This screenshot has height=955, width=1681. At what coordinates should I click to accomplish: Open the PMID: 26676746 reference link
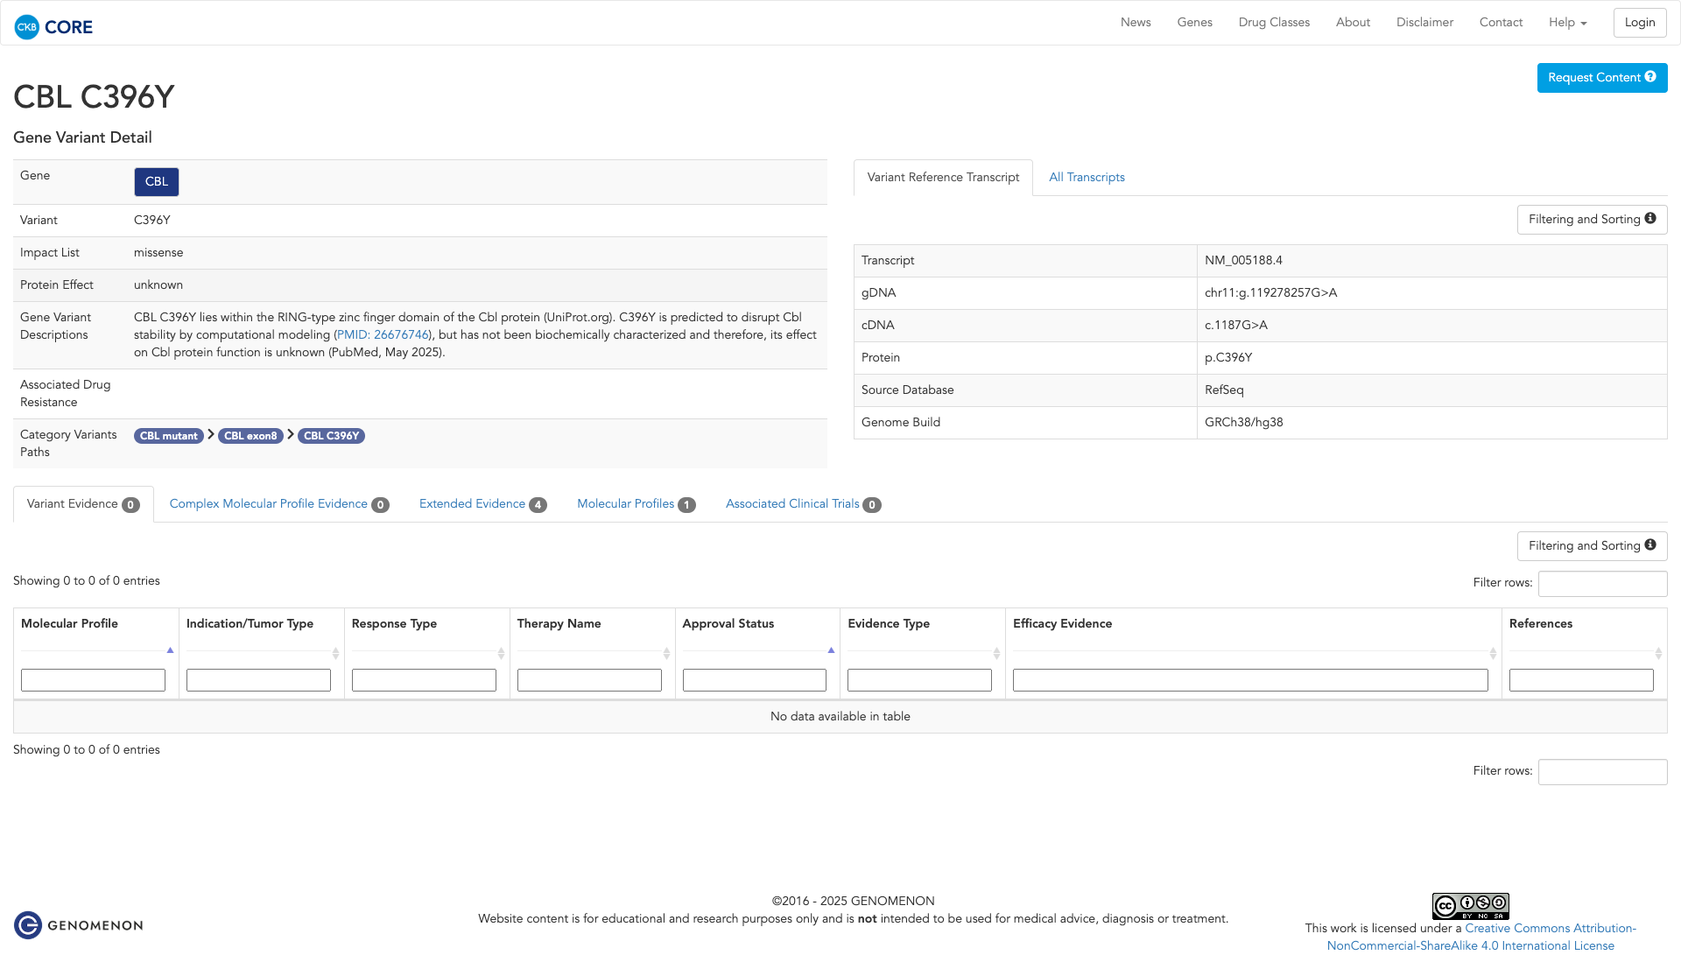tap(383, 335)
